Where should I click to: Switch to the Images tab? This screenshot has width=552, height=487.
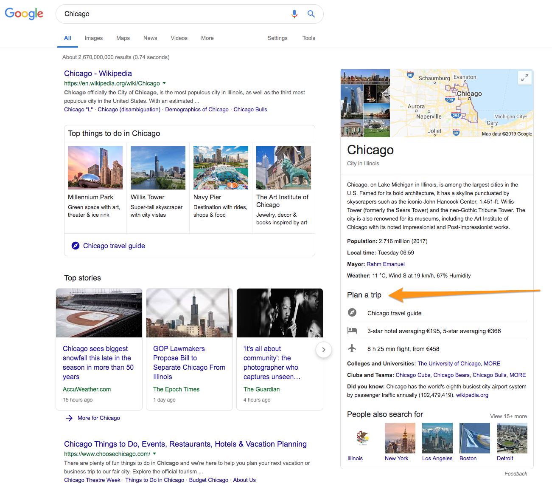94,38
